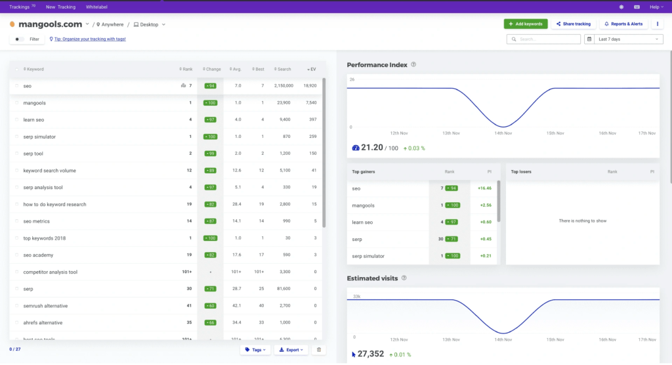
Task: Toggle the Filter switch
Action: [x=18, y=39]
